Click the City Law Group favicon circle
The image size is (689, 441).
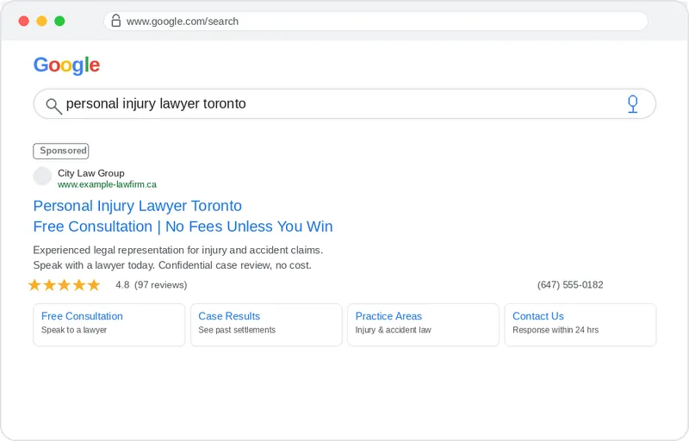coord(42,176)
